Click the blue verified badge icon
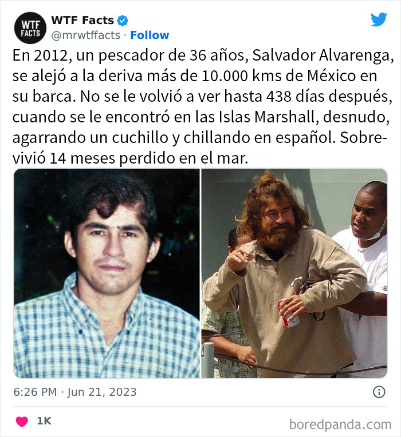 click(122, 21)
